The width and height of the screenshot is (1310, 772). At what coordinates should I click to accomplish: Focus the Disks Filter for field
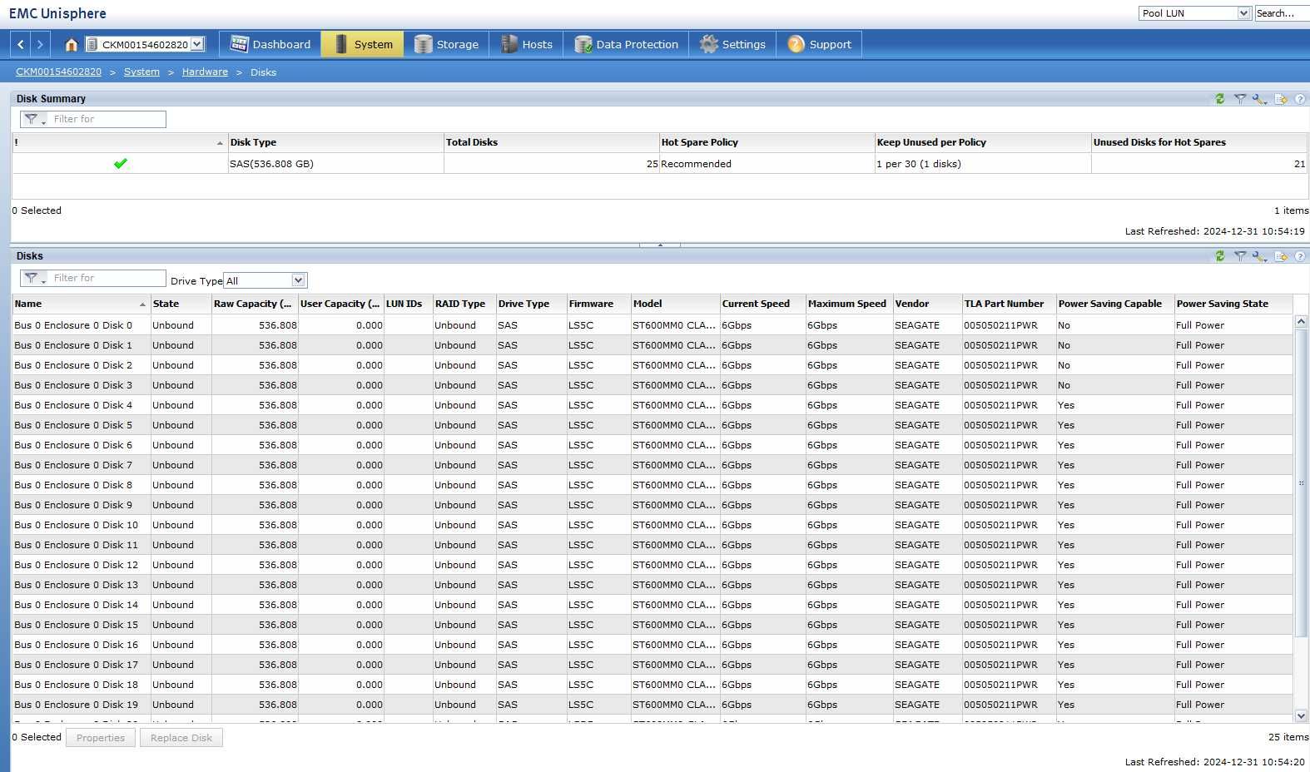click(x=107, y=278)
